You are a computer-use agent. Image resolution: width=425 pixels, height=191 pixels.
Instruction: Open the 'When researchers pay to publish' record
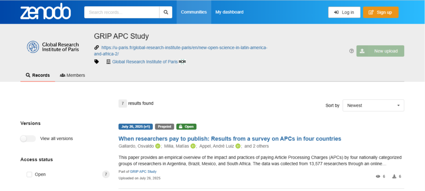point(230,139)
